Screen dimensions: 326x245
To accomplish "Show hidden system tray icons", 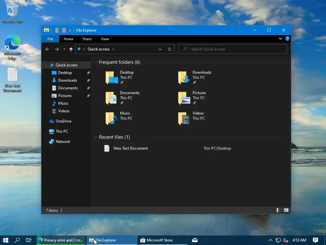I will pos(270,240).
